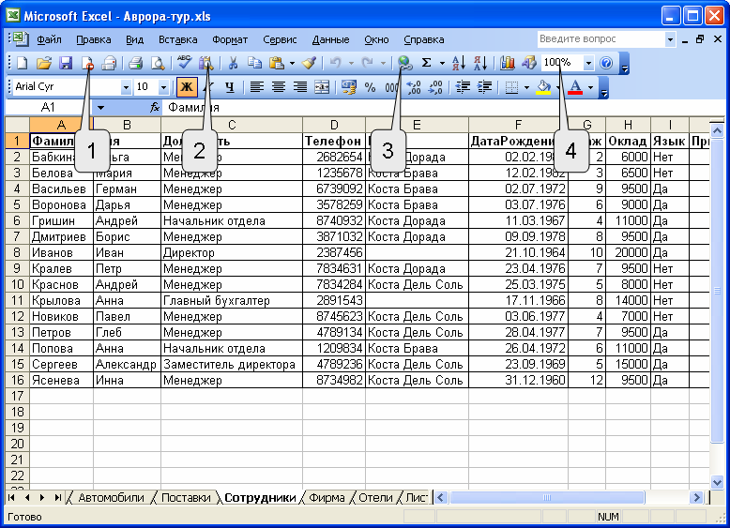The width and height of the screenshot is (730, 528).
Task: Expand the Borders style arrow
Action: [526, 87]
